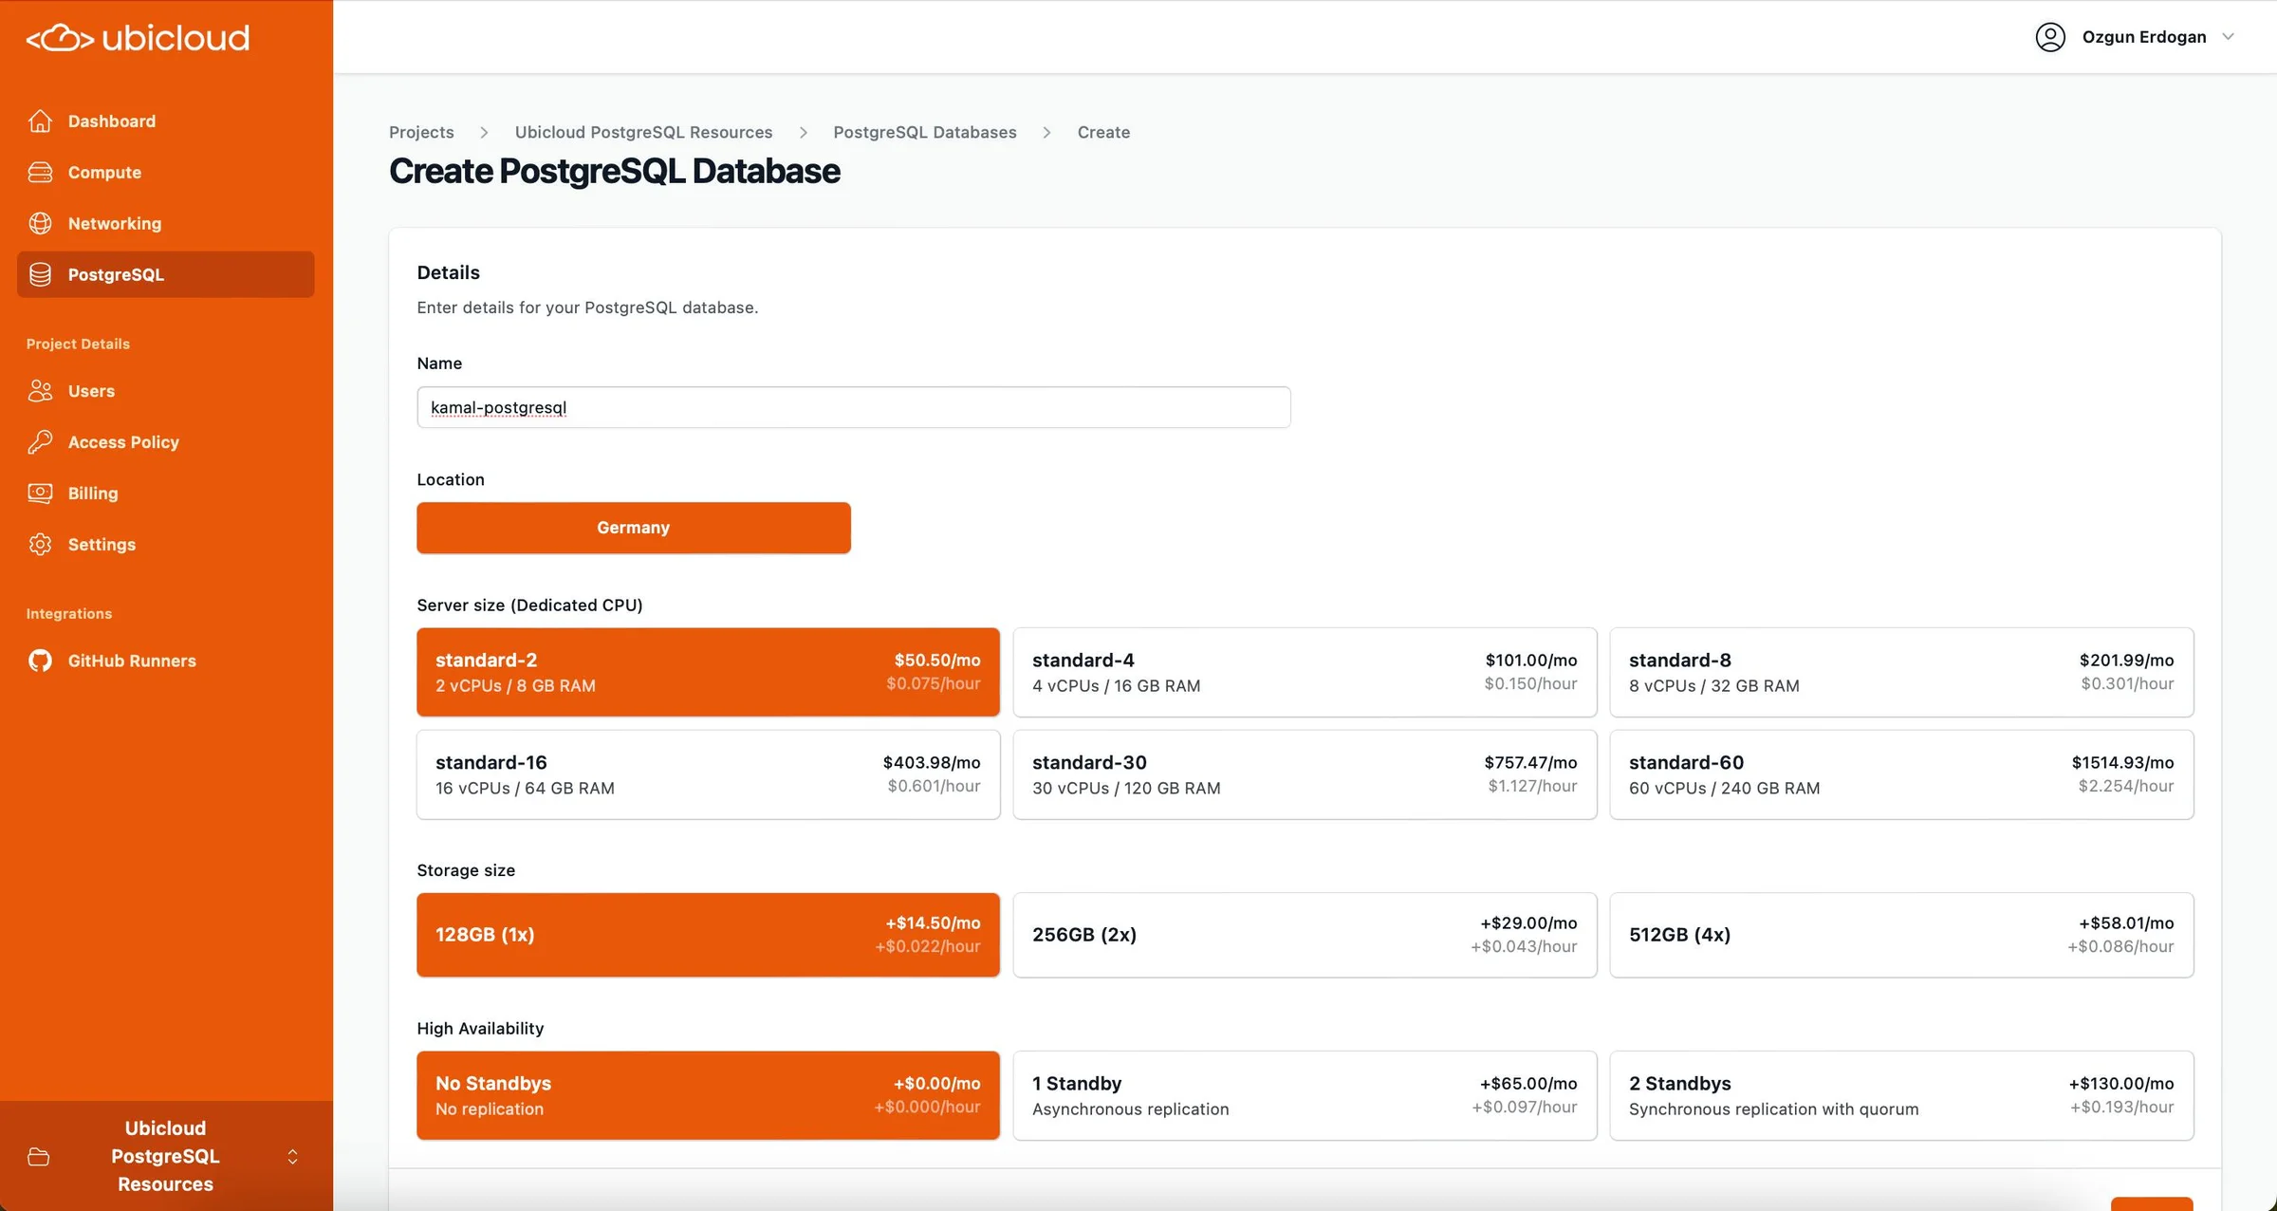Click the Settings gear icon

[40, 545]
